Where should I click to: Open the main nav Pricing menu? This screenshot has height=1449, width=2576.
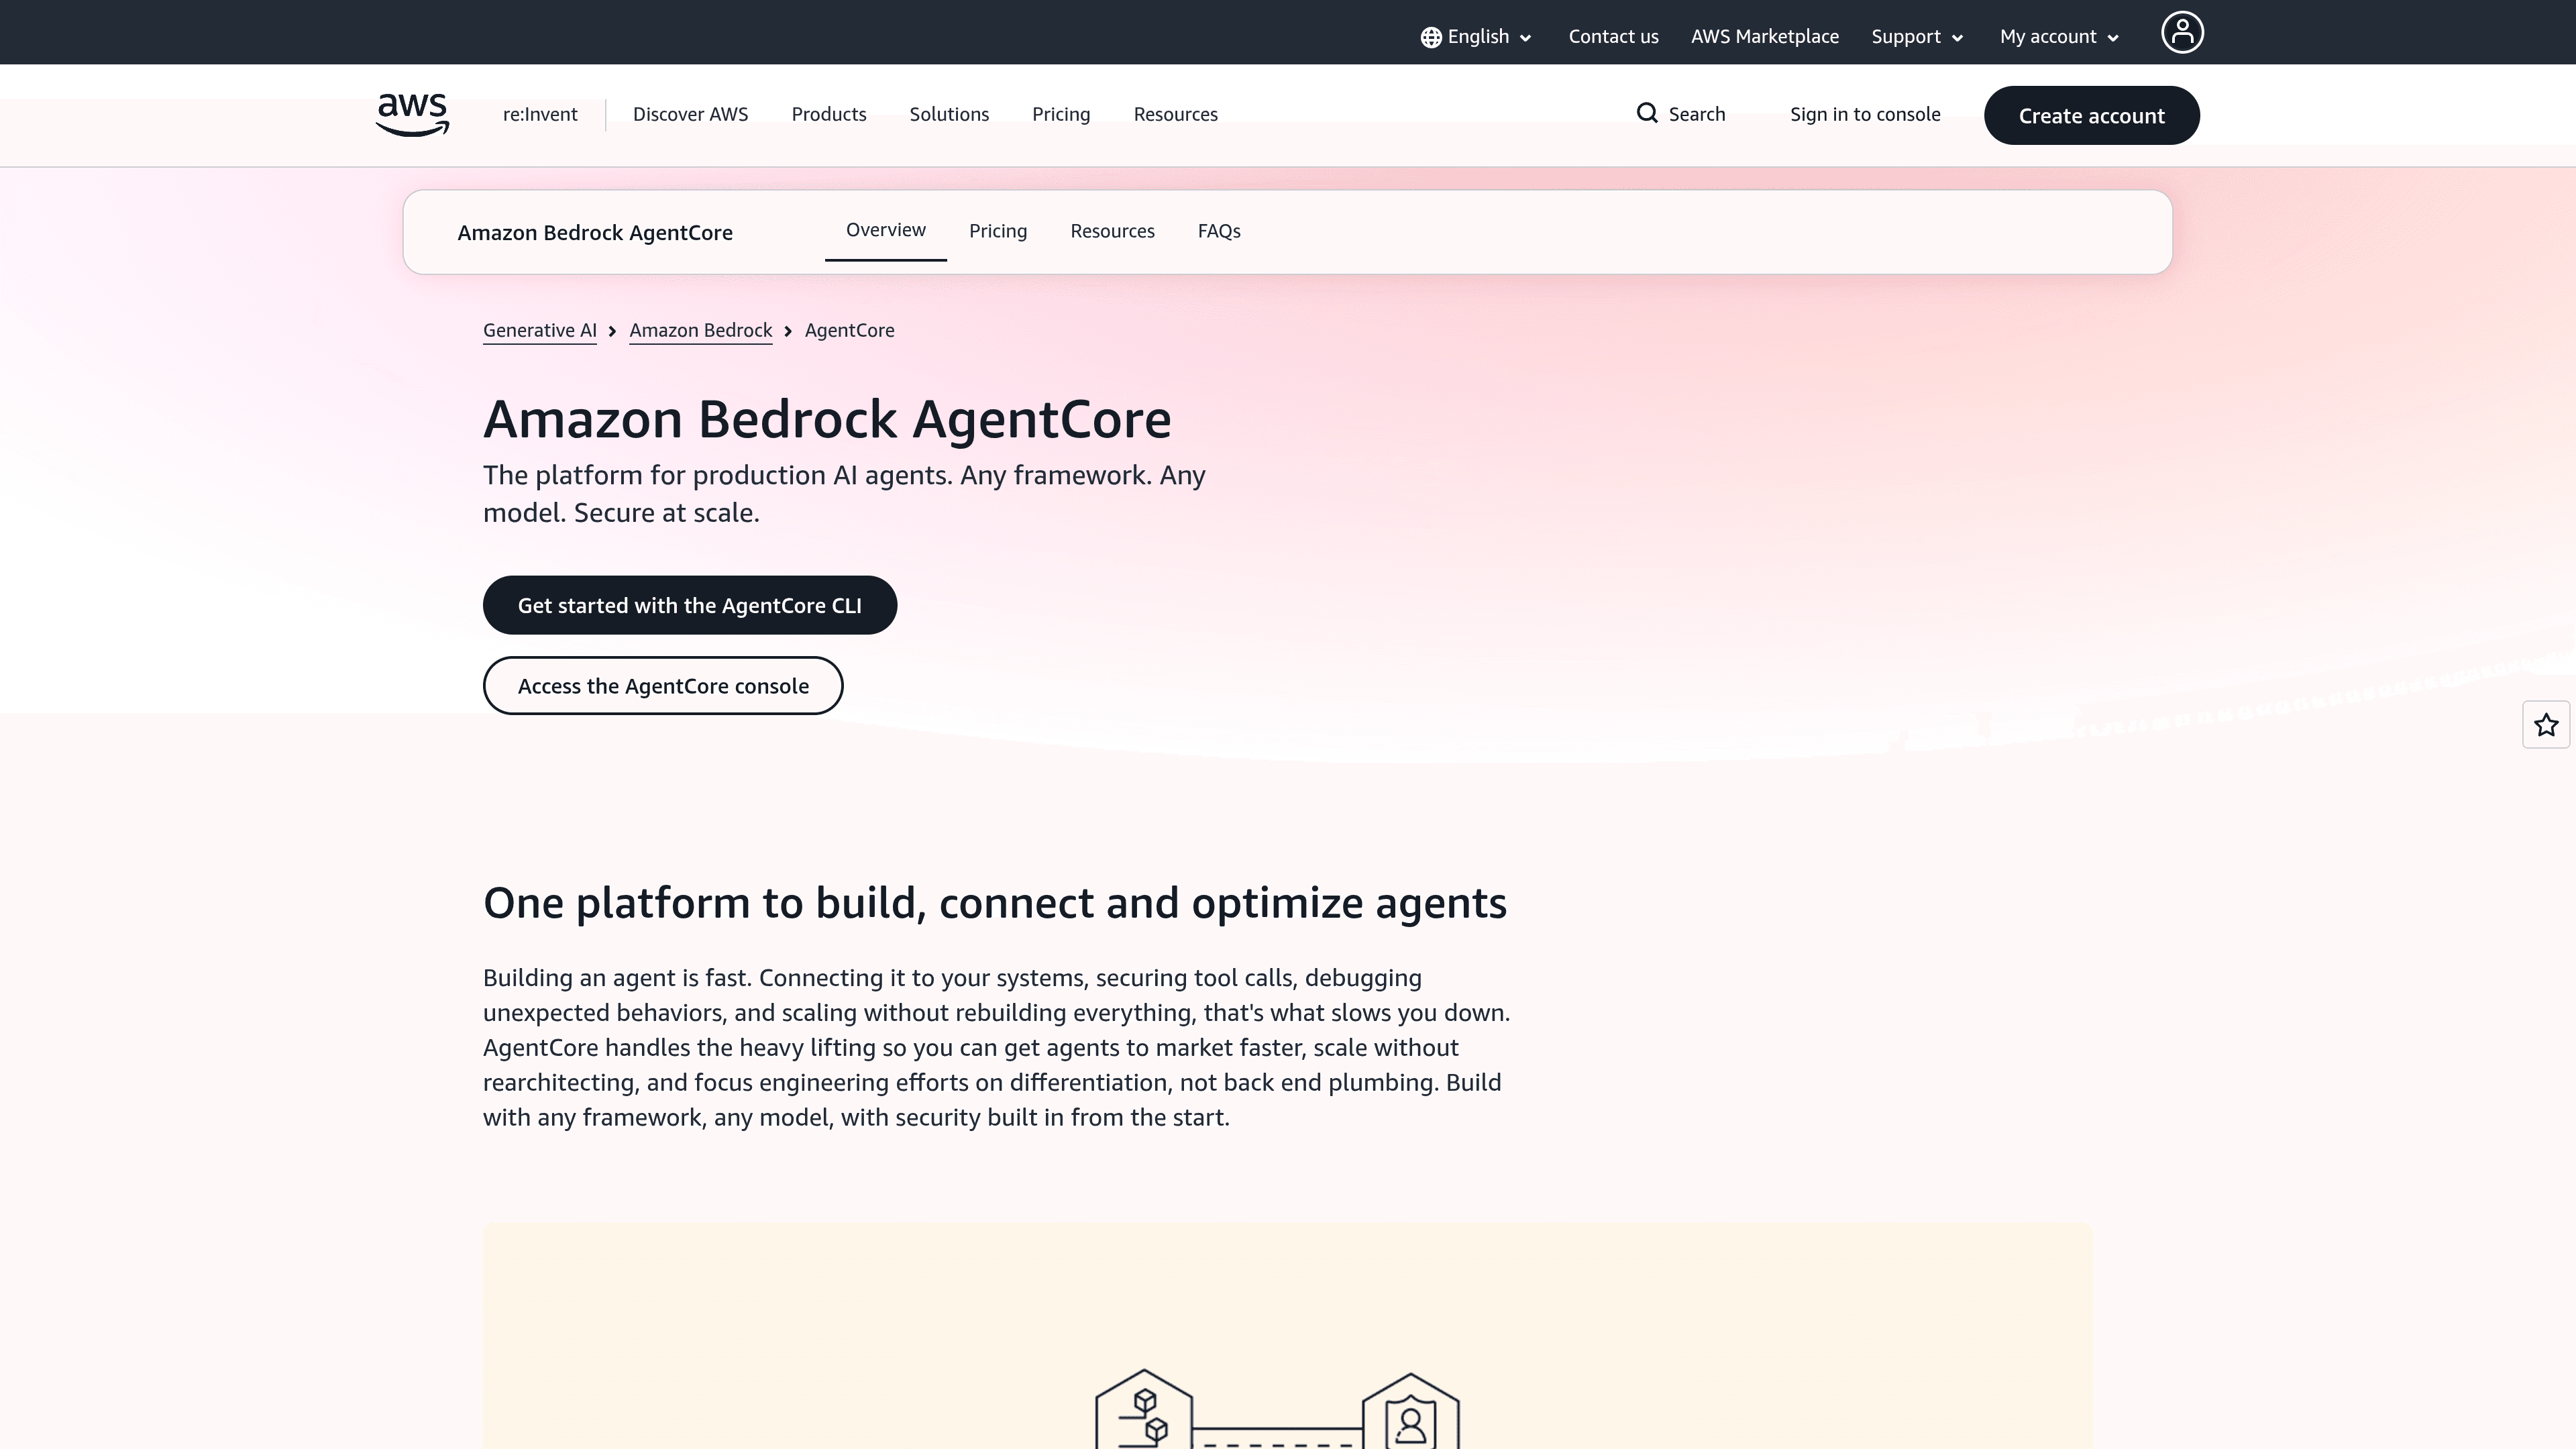(1061, 114)
